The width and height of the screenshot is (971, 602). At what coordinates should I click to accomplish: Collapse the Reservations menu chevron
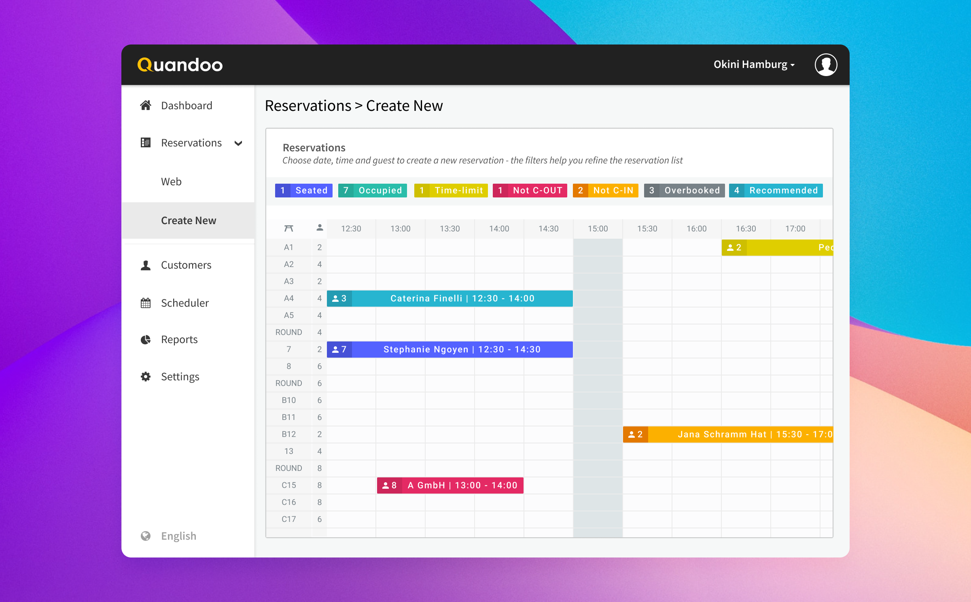pos(239,143)
